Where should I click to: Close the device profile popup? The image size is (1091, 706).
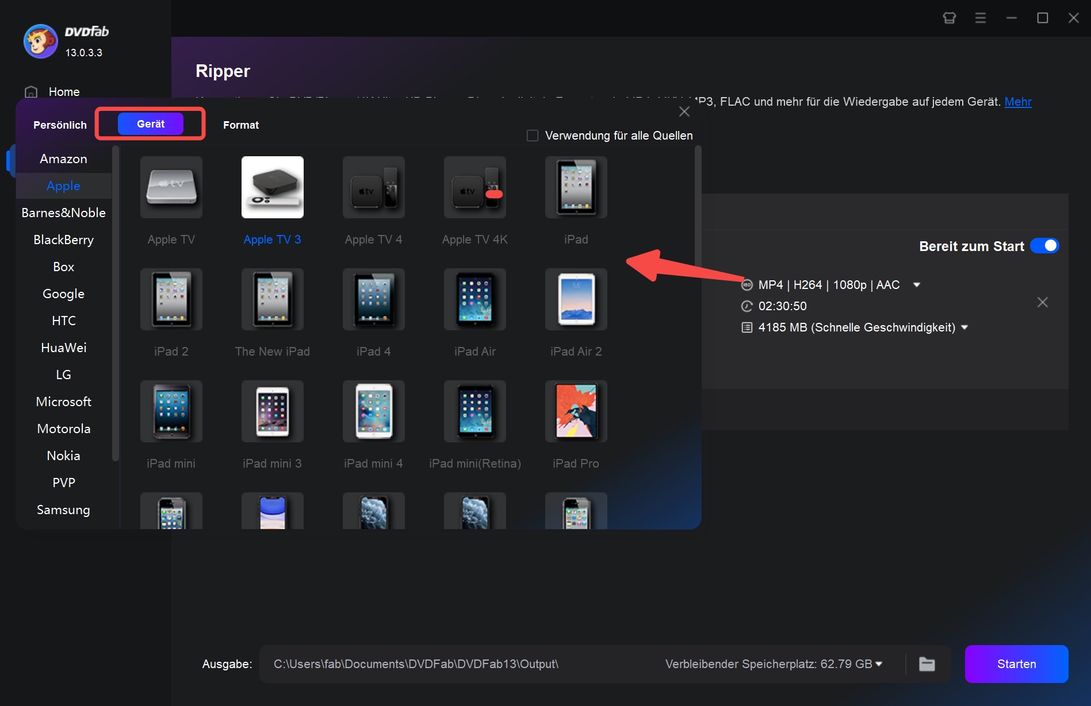coord(684,111)
